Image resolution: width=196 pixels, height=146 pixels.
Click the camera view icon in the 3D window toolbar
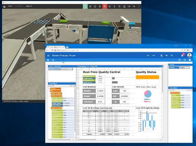coord(134,6)
